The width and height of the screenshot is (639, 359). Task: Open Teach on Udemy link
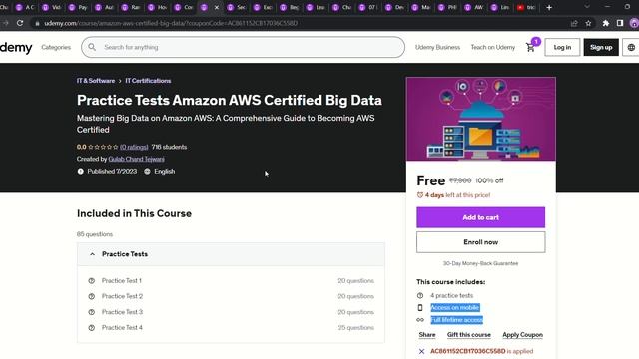pyautogui.click(x=492, y=47)
